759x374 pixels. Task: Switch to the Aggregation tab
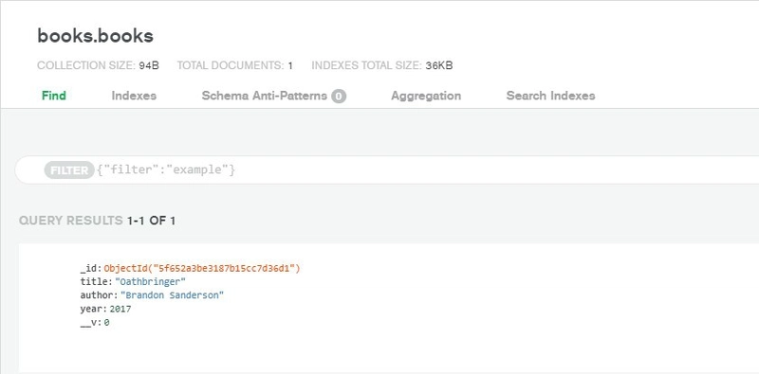pyautogui.click(x=426, y=96)
